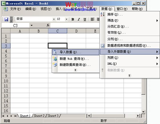The width and height of the screenshot is (160, 124).
Task: Select column A header
Action: [20, 31]
